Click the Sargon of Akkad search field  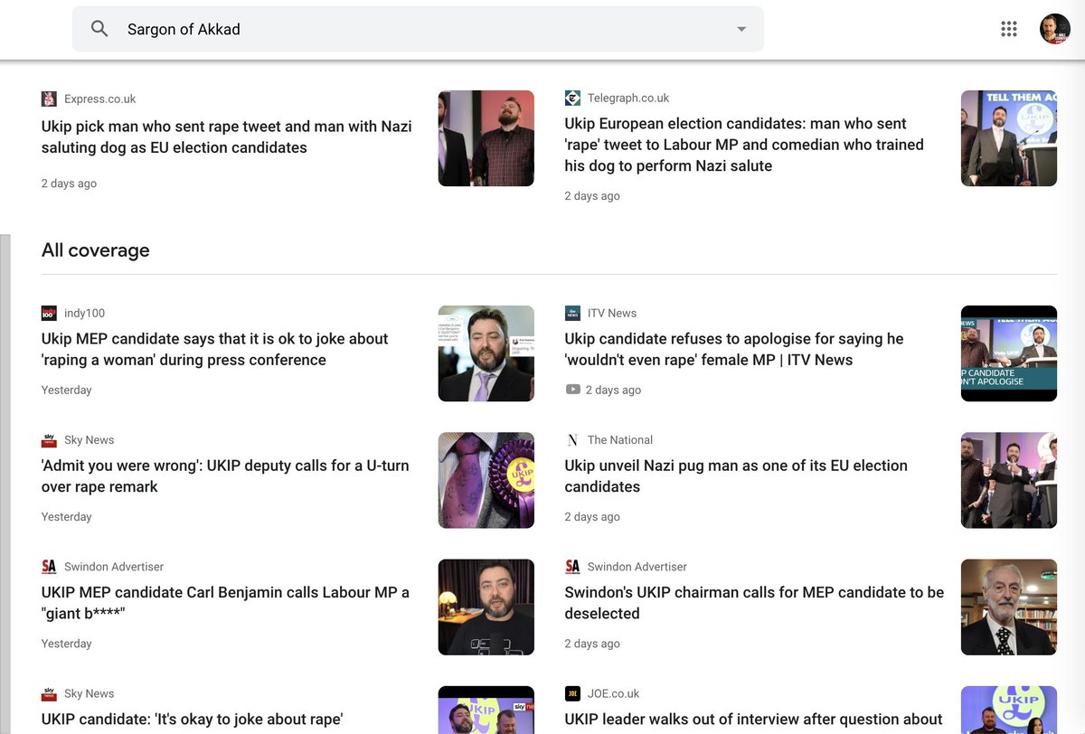tap(418, 29)
